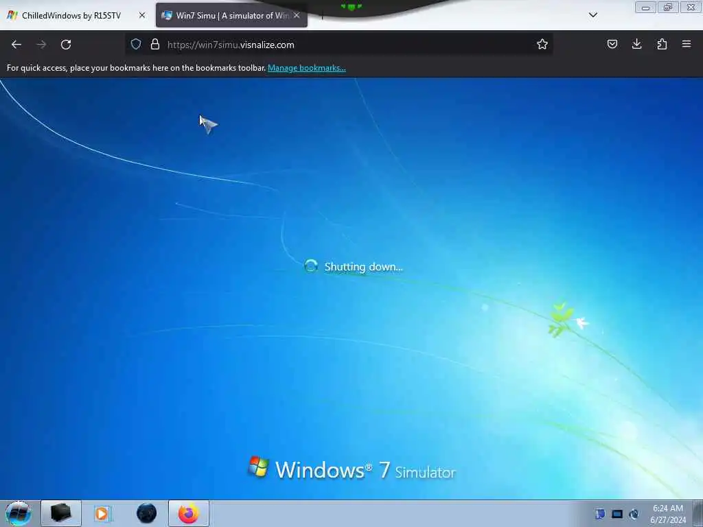Viewport: 703px width, 527px height.
Task: Click the Firefox taskbar icon
Action: (189, 513)
